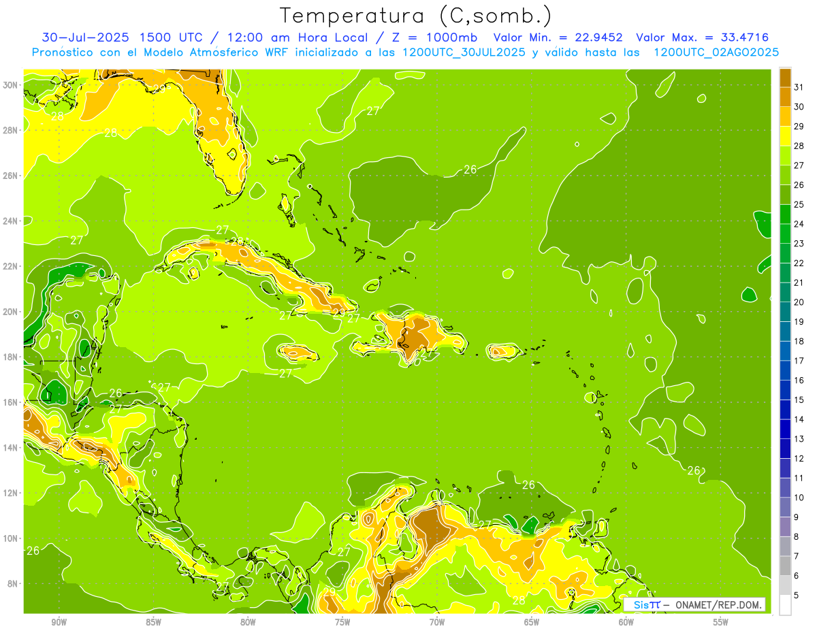Click the 30N latitude axis label

tap(11, 85)
